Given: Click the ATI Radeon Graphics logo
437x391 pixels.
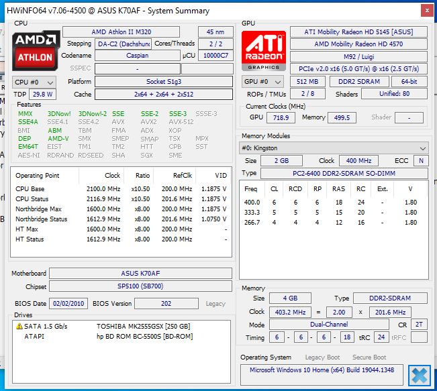Looking at the screenshot, I should (x=264, y=51).
